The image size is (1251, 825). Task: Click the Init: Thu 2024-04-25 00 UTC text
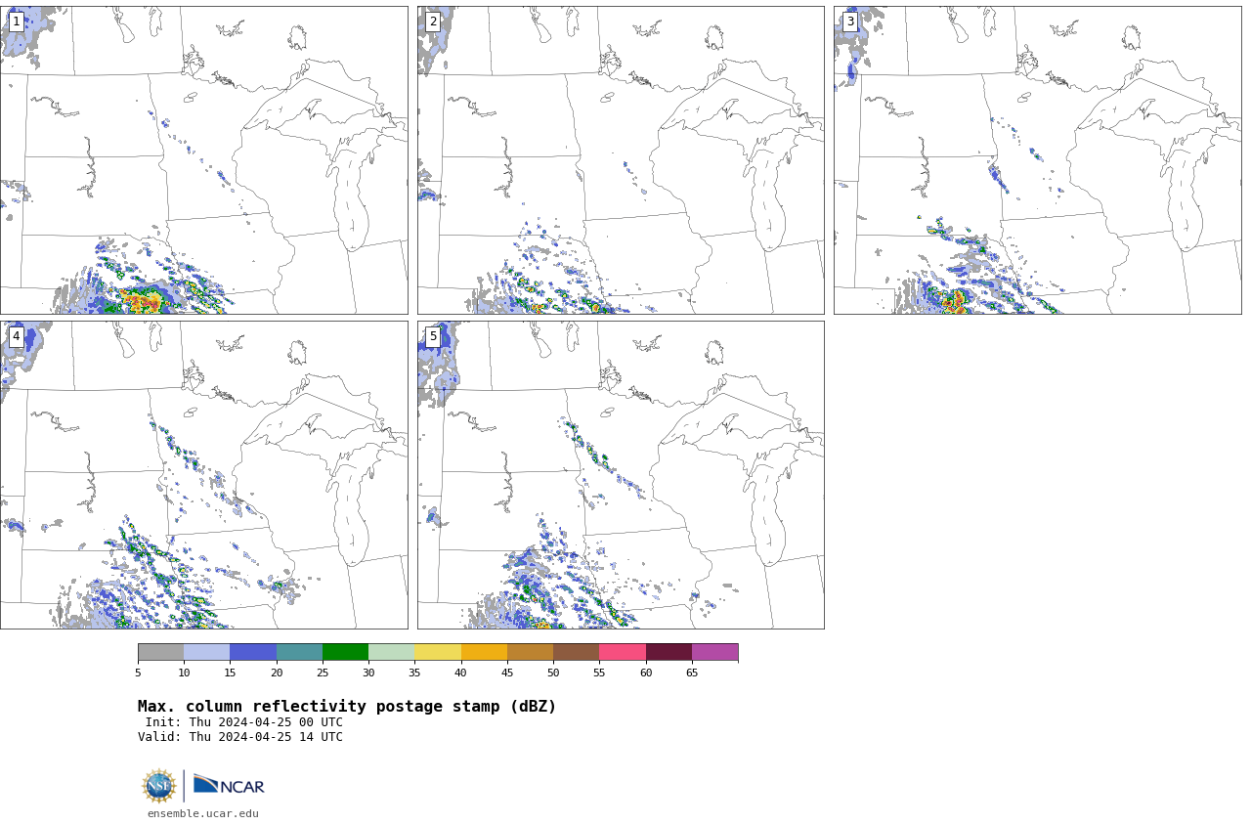(x=244, y=722)
